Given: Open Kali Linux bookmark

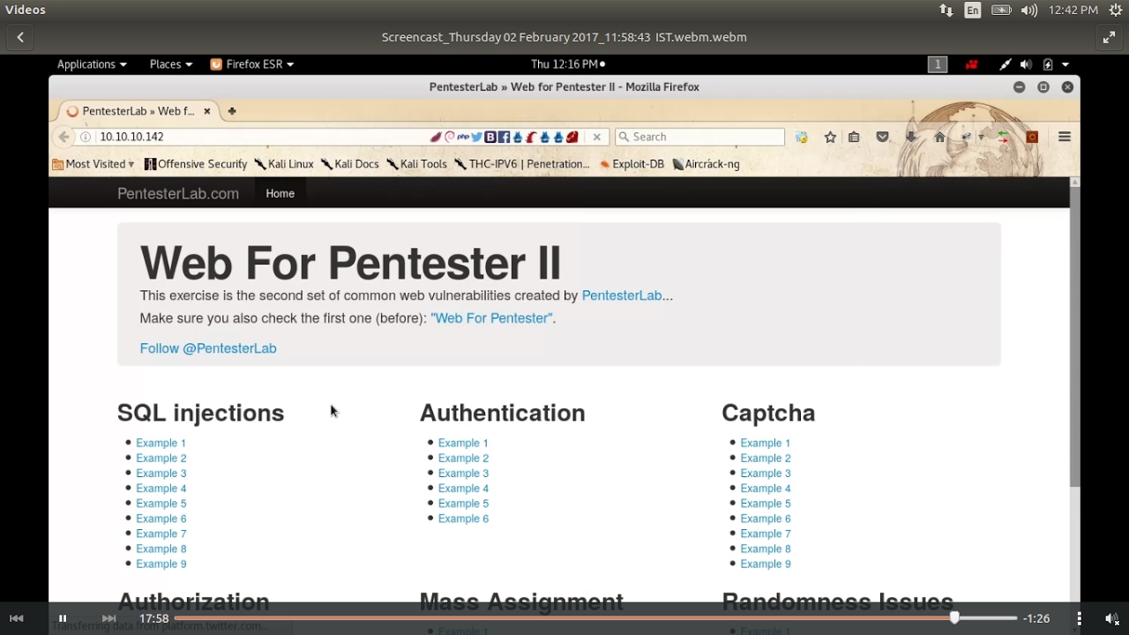Looking at the screenshot, I should click(284, 164).
